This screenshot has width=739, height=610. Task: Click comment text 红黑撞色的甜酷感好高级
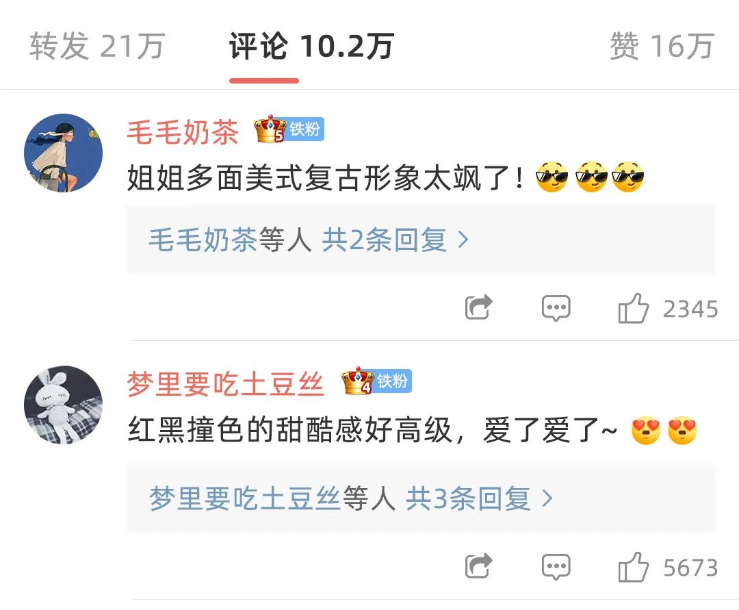[290, 430]
